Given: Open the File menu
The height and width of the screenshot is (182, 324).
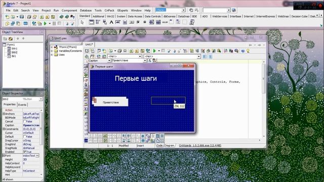Looking at the screenshot, I should 8,10.
